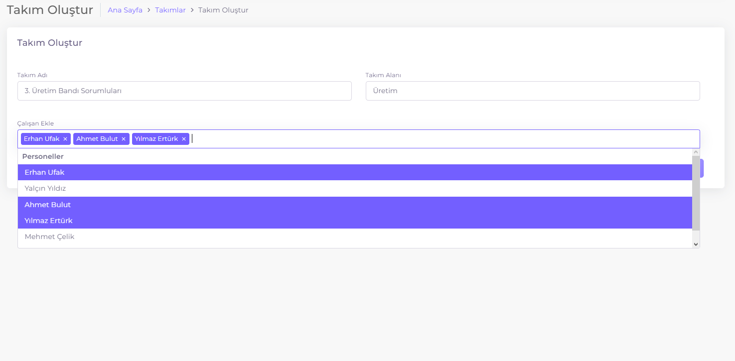Click the Personeller group header

click(x=43, y=156)
